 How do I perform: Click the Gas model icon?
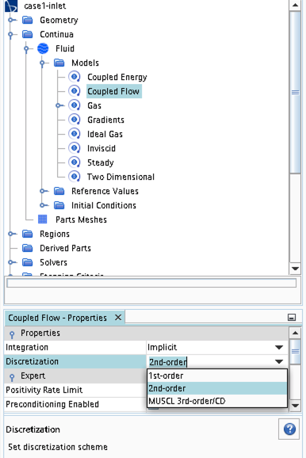coord(75,105)
